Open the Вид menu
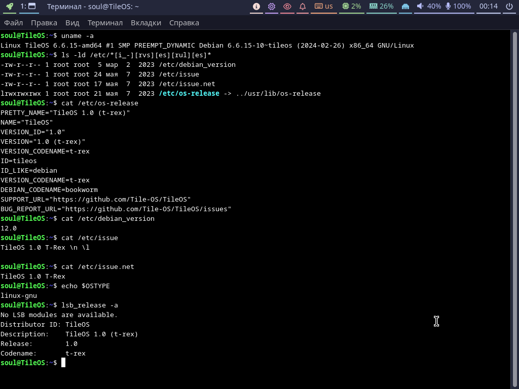The height and width of the screenshot is (389, 519). 72,23
